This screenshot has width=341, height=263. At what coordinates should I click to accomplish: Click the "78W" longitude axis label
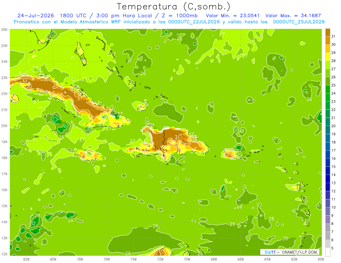pyautogui.click(x=80, y=259)
